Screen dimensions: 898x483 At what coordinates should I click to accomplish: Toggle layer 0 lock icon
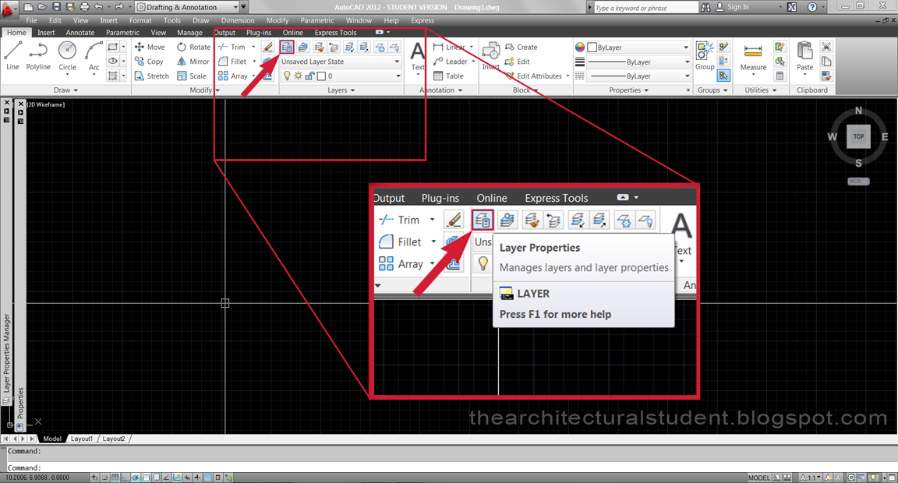[x=309, y=76]
